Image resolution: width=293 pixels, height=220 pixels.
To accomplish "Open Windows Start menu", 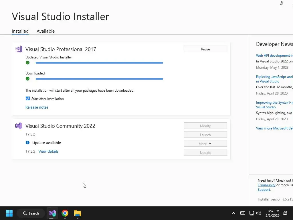I will 9,213.
